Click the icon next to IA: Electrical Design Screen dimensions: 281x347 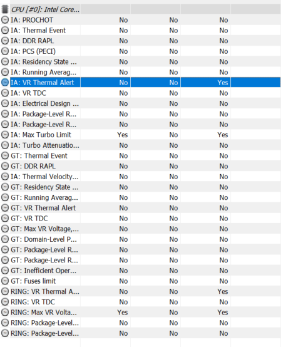coord(5,103)
